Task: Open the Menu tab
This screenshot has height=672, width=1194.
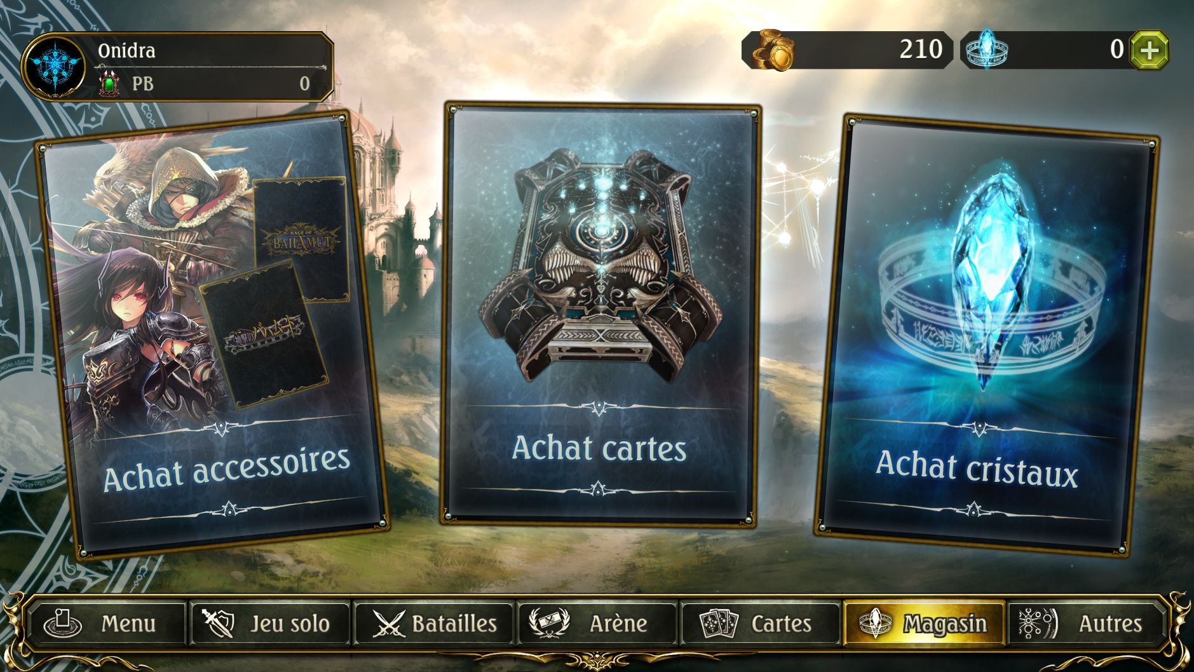Action: (106, 624)
